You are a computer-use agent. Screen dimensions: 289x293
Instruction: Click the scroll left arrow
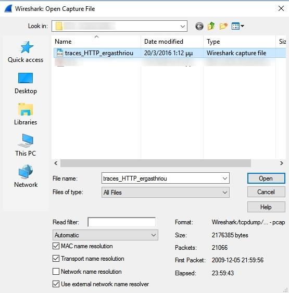point(56,163)
